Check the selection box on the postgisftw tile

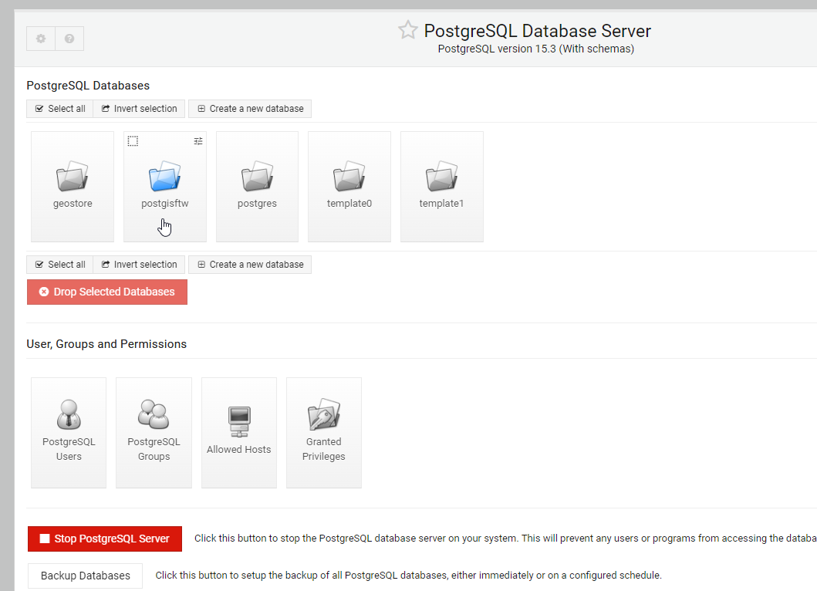[x=133, y=141]
